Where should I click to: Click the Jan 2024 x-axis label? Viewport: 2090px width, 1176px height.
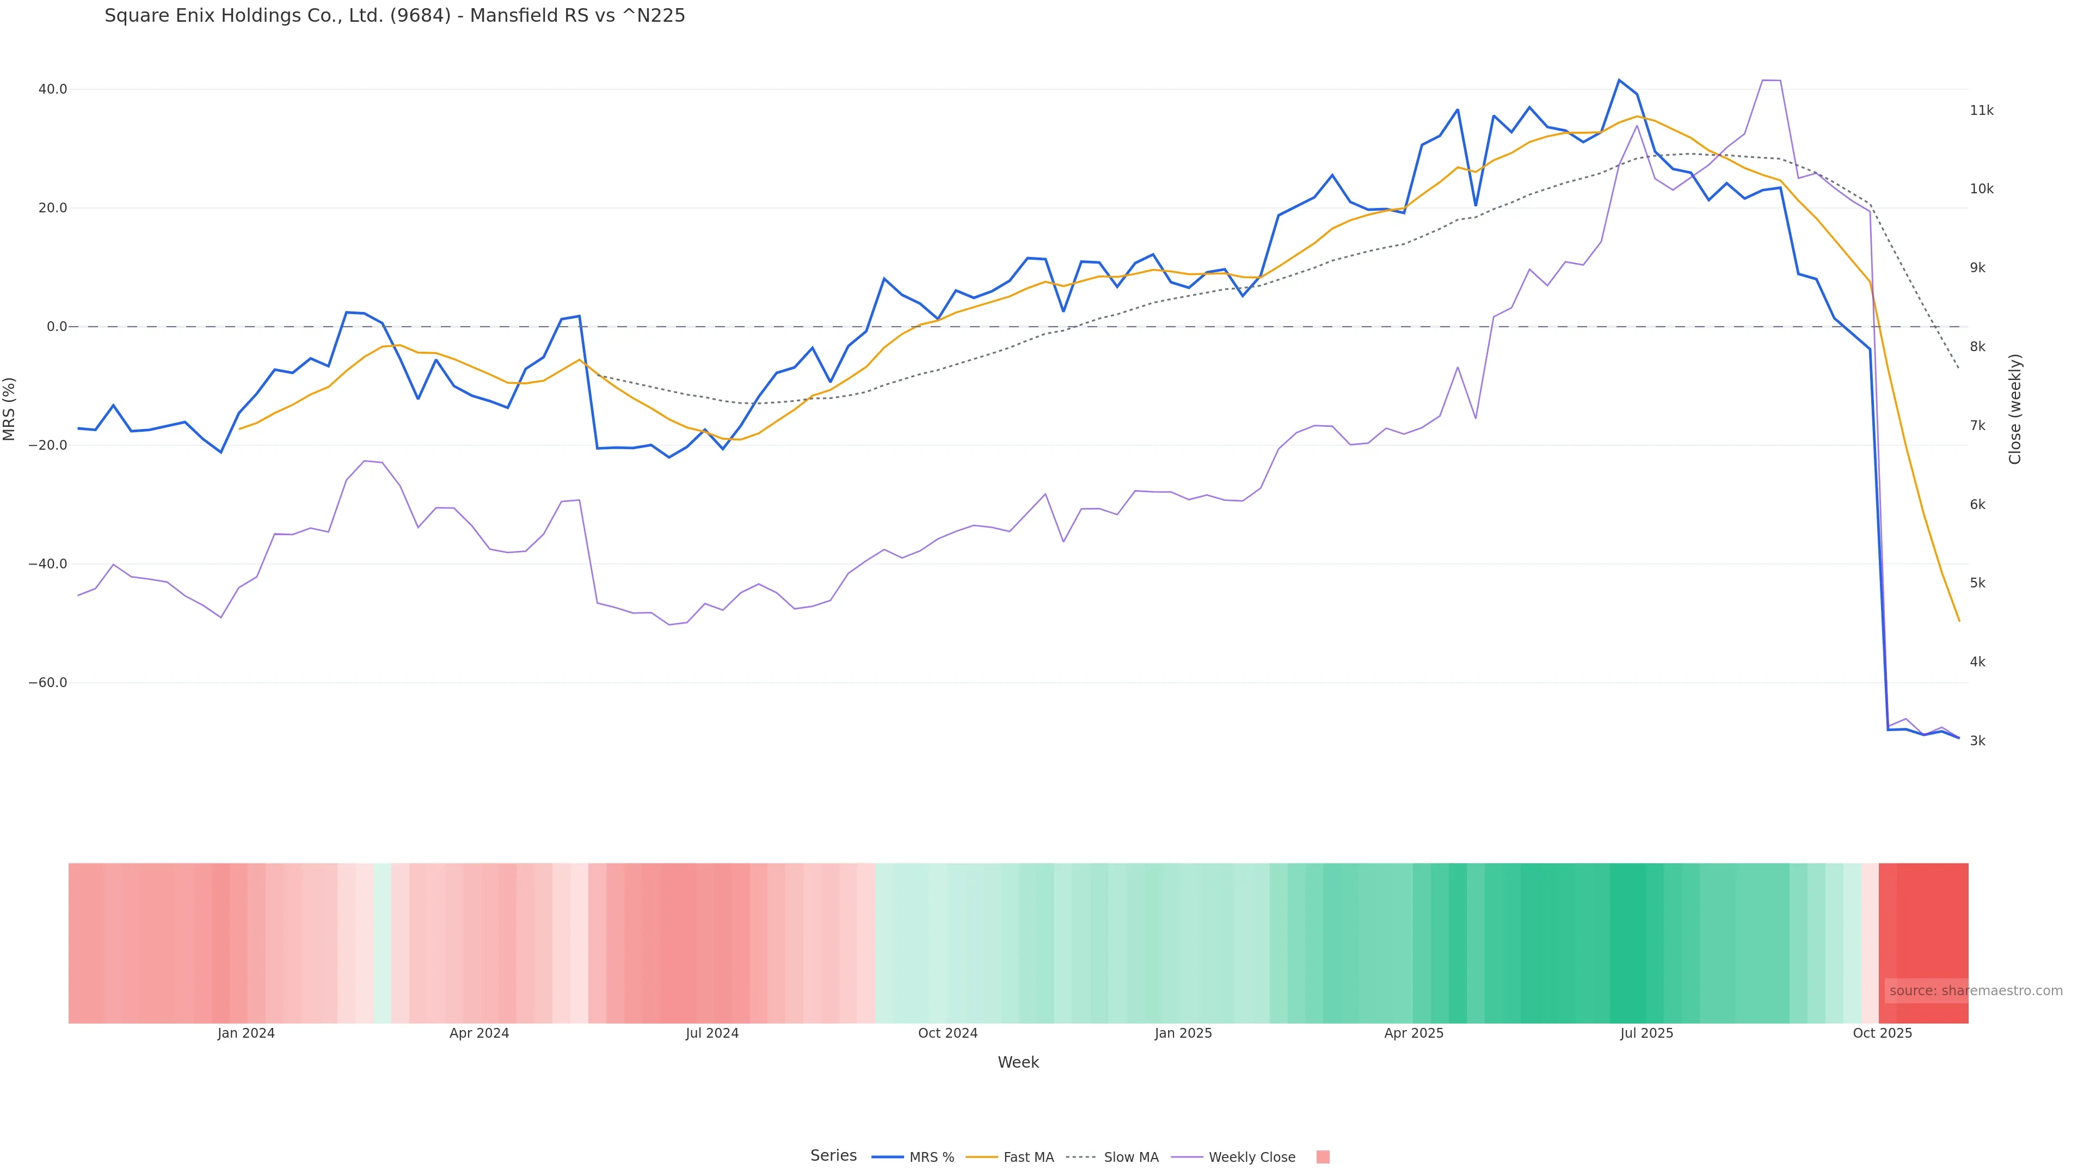[246, 1033]
